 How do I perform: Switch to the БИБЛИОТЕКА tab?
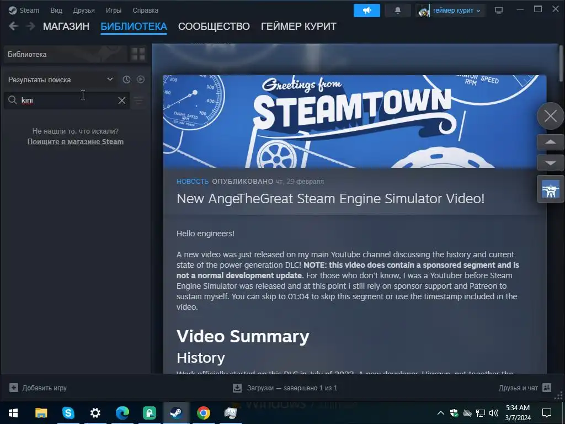(x=134, y=26)
